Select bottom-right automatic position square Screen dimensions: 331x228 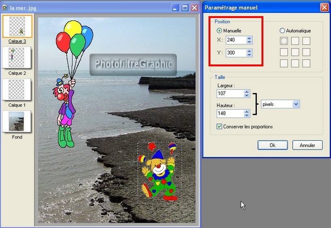(x=306, y=63)
